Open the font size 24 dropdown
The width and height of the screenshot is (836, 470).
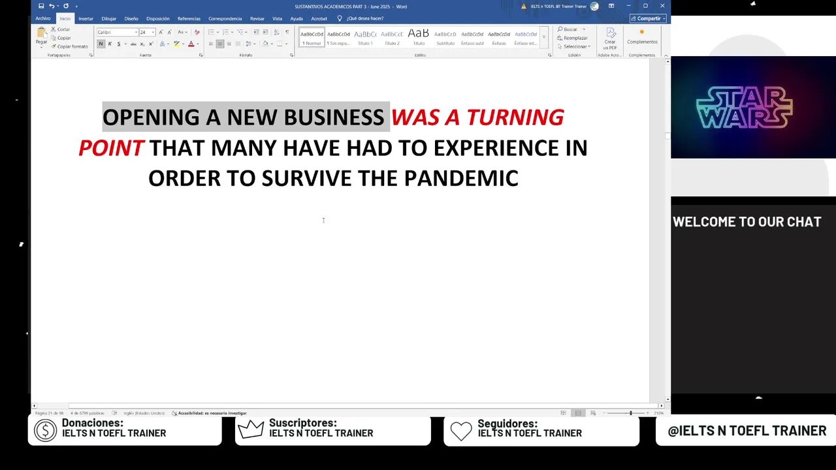tap(153, 32)
